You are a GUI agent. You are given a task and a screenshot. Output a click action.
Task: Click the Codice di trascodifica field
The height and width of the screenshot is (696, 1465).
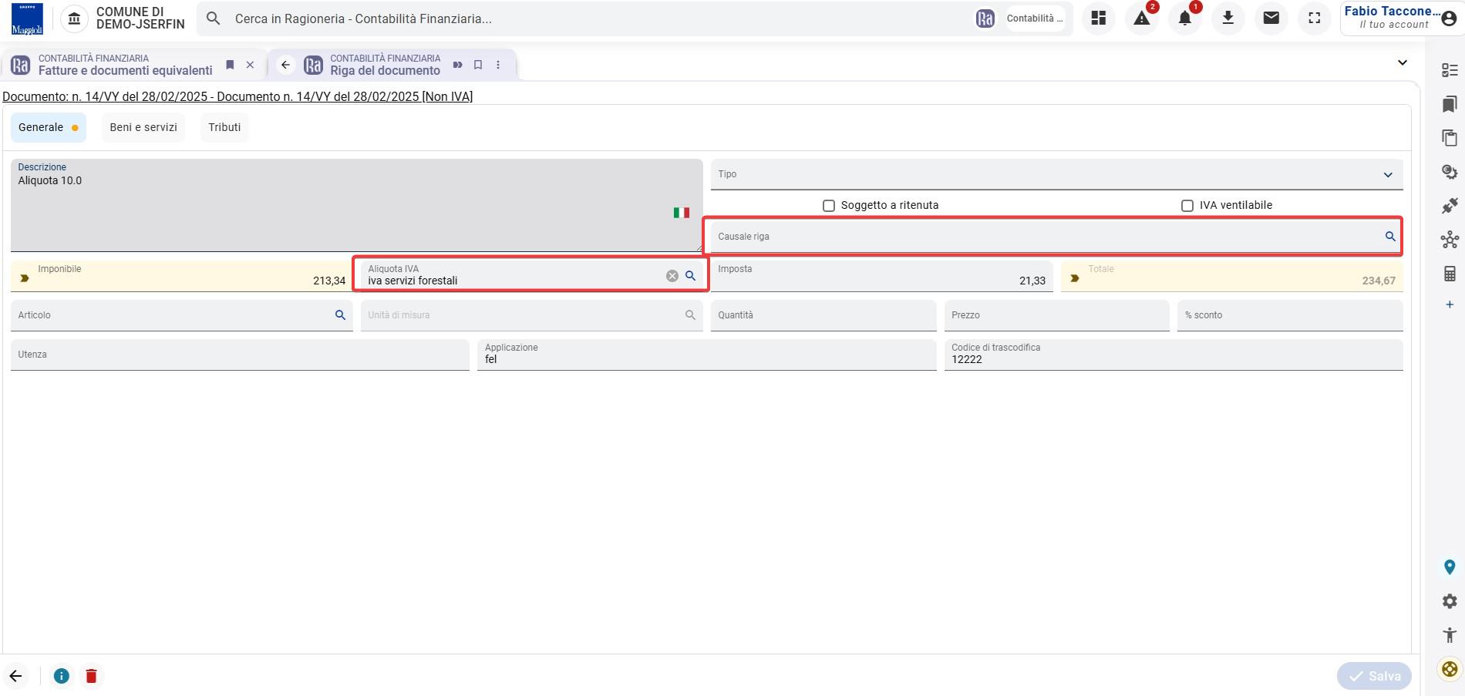(x=1174, y=355)
